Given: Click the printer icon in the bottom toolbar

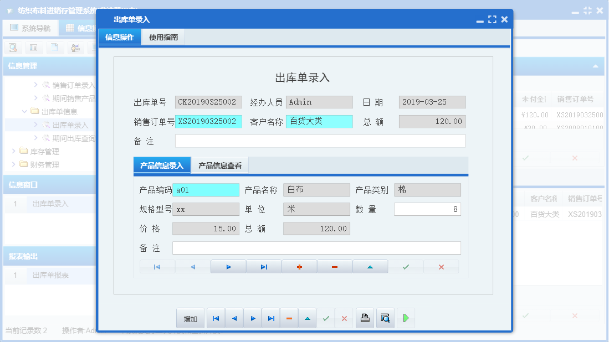Looking at the screenshot, I should [x=365, y=318].
